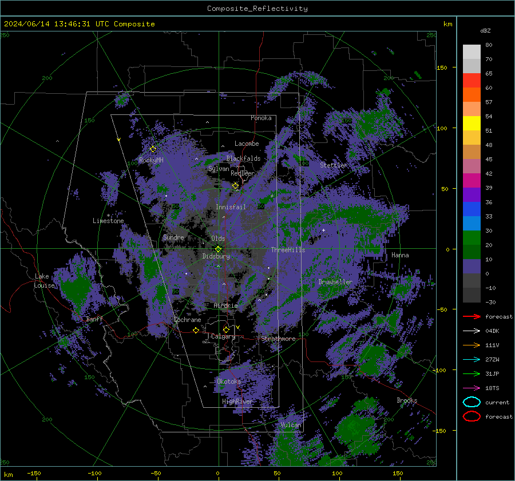
Task: Click the radar center marker at Didsbury
Action: tap(219, 249)
